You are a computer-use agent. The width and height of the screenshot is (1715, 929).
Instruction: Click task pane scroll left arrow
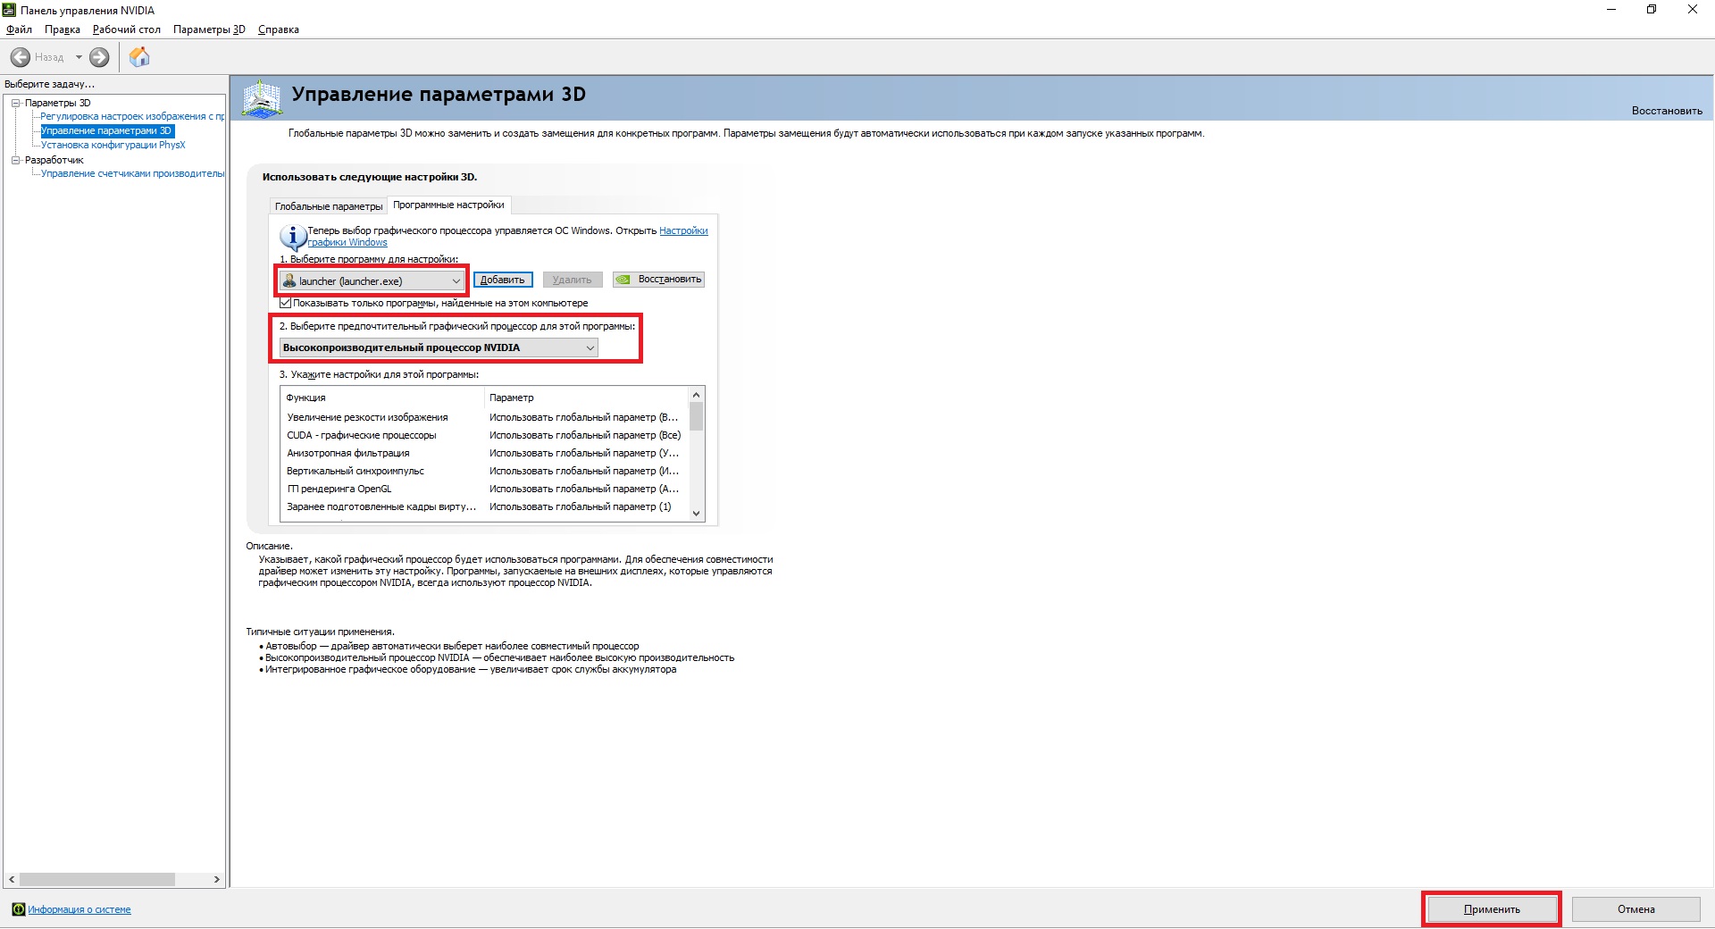point(12,880)
